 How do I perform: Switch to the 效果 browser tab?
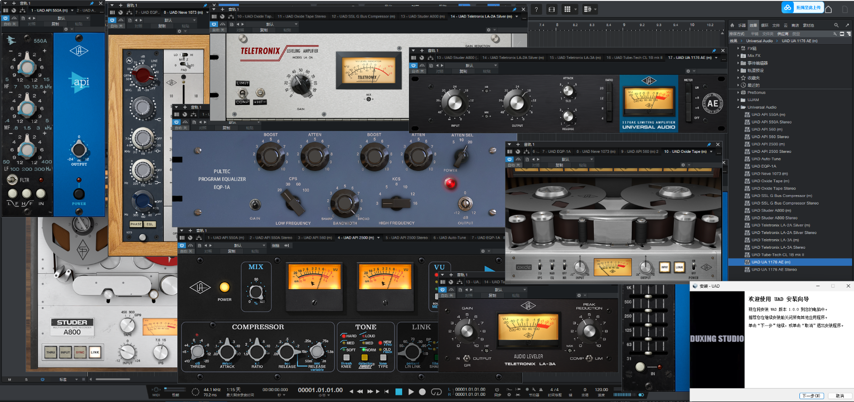click(x=753, y=25)
